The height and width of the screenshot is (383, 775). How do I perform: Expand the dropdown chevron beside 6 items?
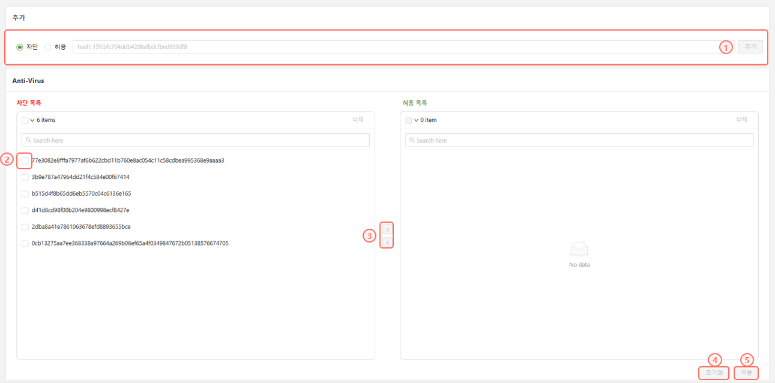[32, 120]
